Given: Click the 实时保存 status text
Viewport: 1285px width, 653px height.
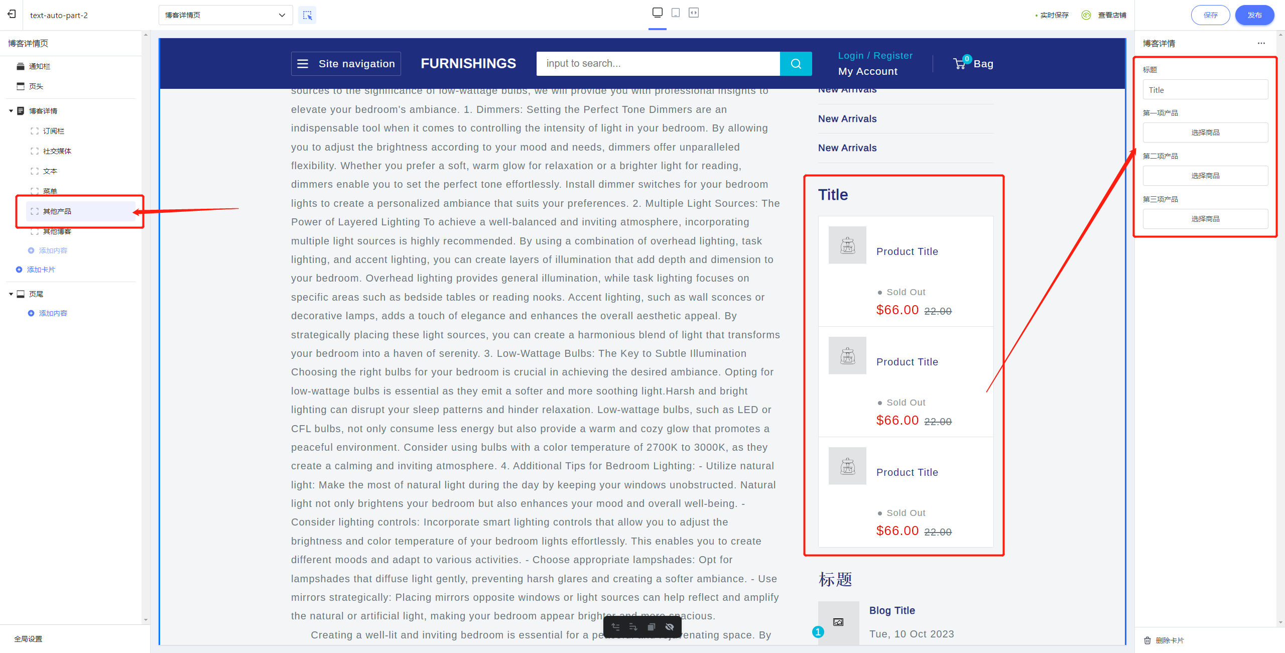Looking at the screenshot, I should 1054,15.
